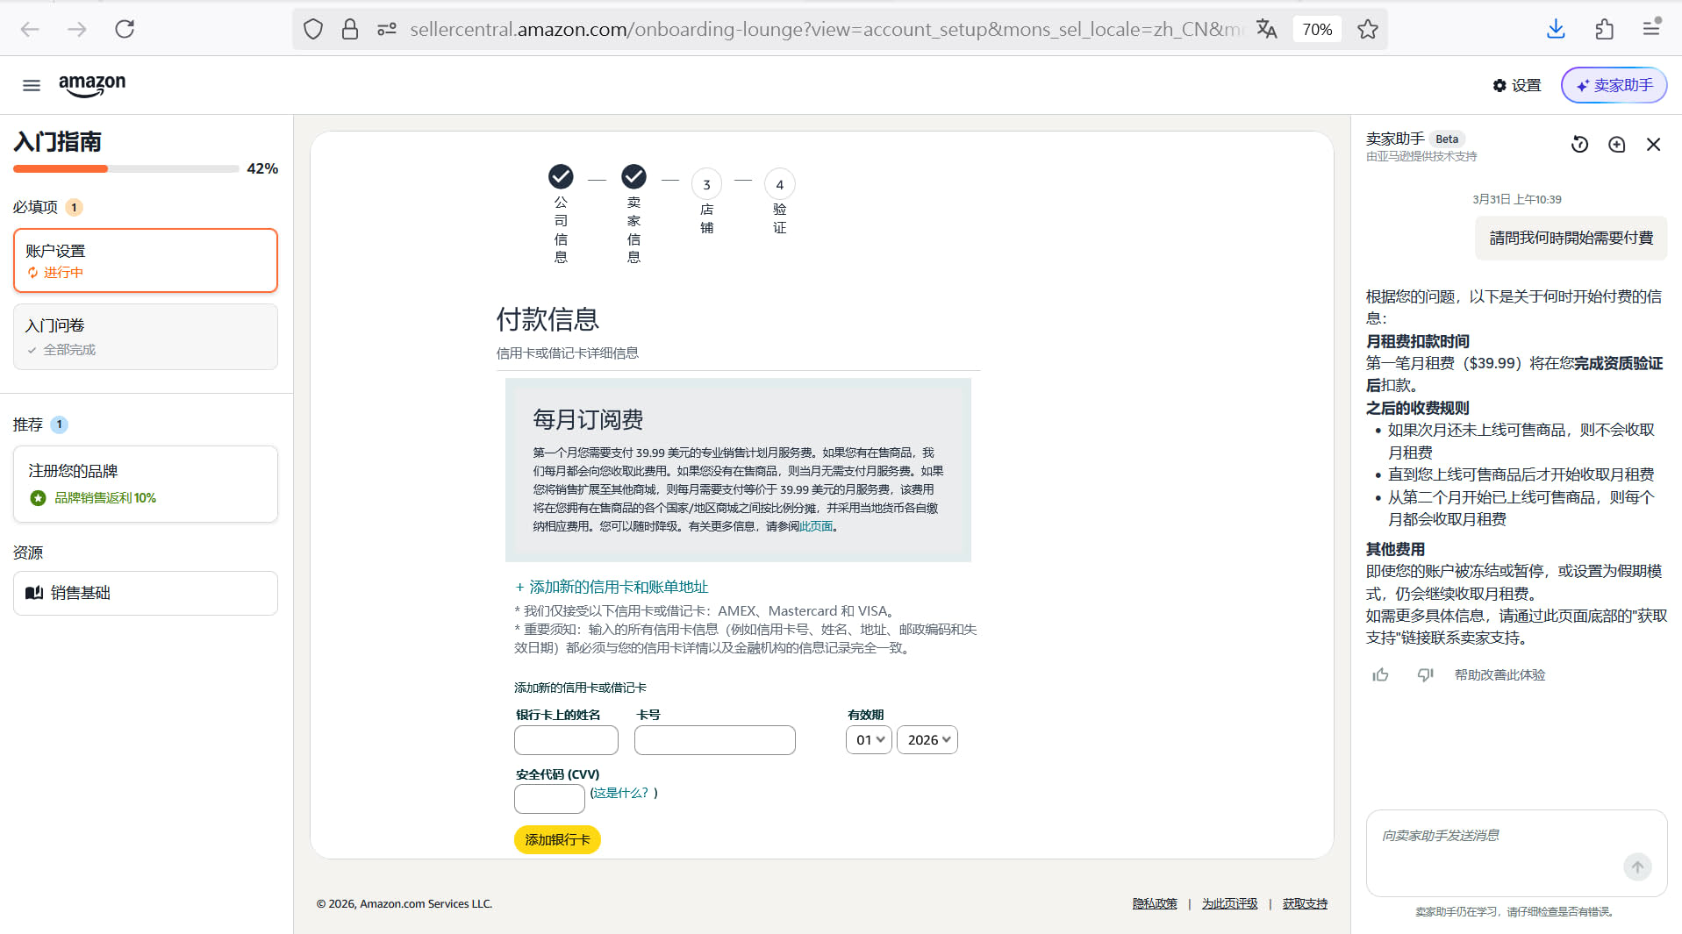Open 注册您的品牌 recommendation card
This screenshot has height=934, width=1682.
pos(146,484)
